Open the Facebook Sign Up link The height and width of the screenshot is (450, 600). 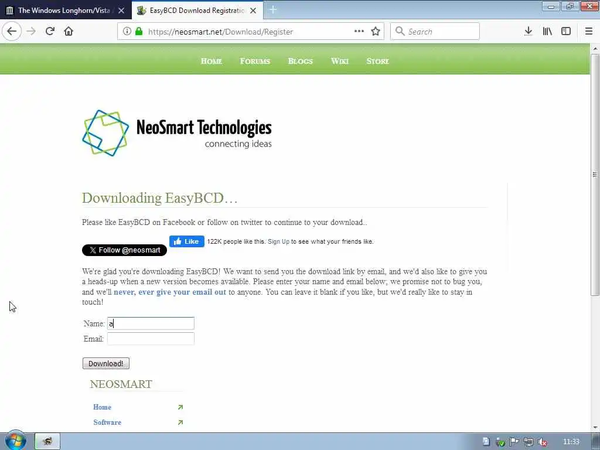pos(278,241)
